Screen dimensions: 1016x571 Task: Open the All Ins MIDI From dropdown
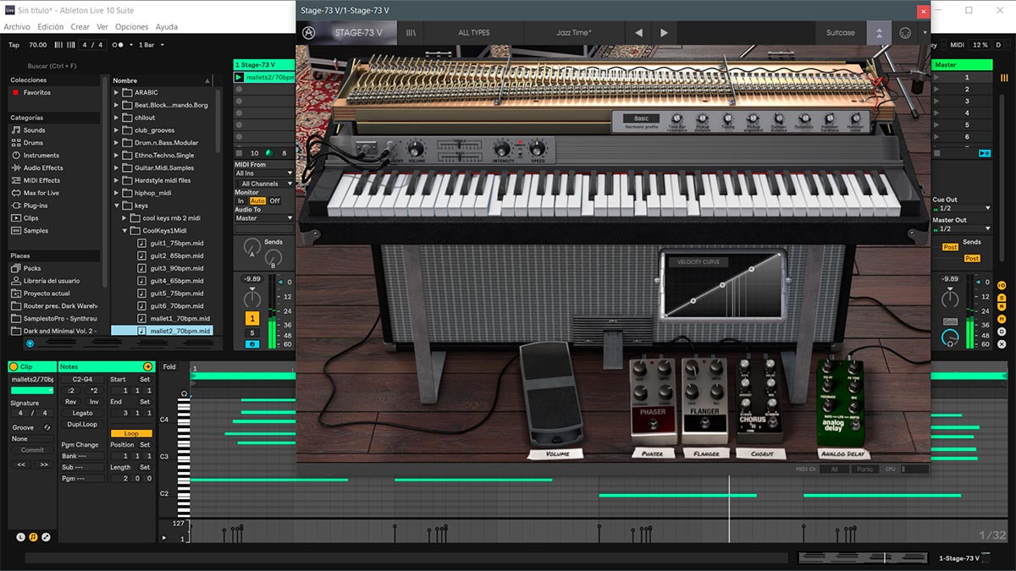(x=264, y=173)
